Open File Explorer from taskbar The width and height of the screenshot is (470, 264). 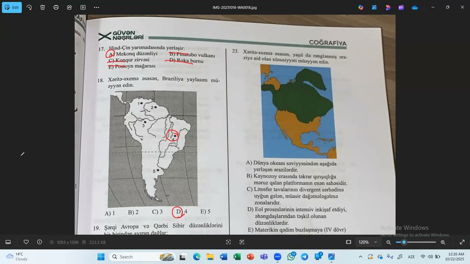click(x=210, y=257)
